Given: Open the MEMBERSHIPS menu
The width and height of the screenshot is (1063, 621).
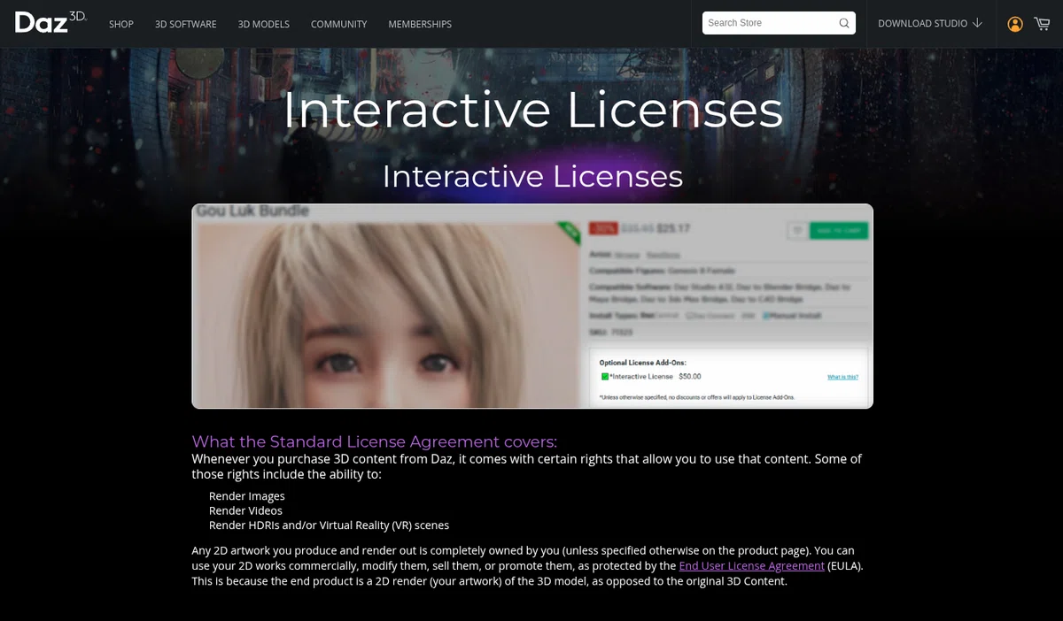Looking at the screenshot, I should (x=420, y=24).
